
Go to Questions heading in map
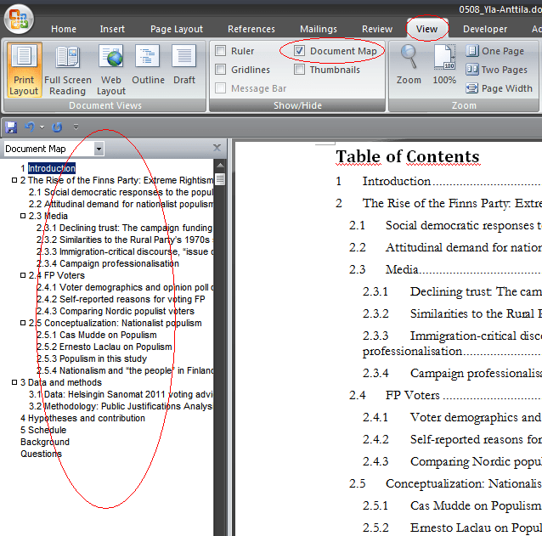(41, 454)
